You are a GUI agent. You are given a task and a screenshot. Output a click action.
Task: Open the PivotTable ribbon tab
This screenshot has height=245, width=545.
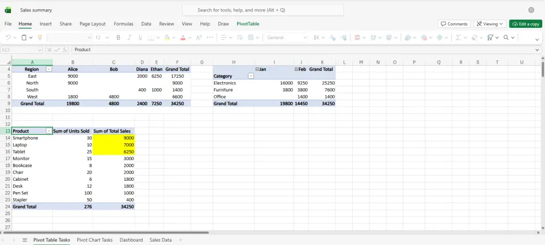tap(248, 24)
